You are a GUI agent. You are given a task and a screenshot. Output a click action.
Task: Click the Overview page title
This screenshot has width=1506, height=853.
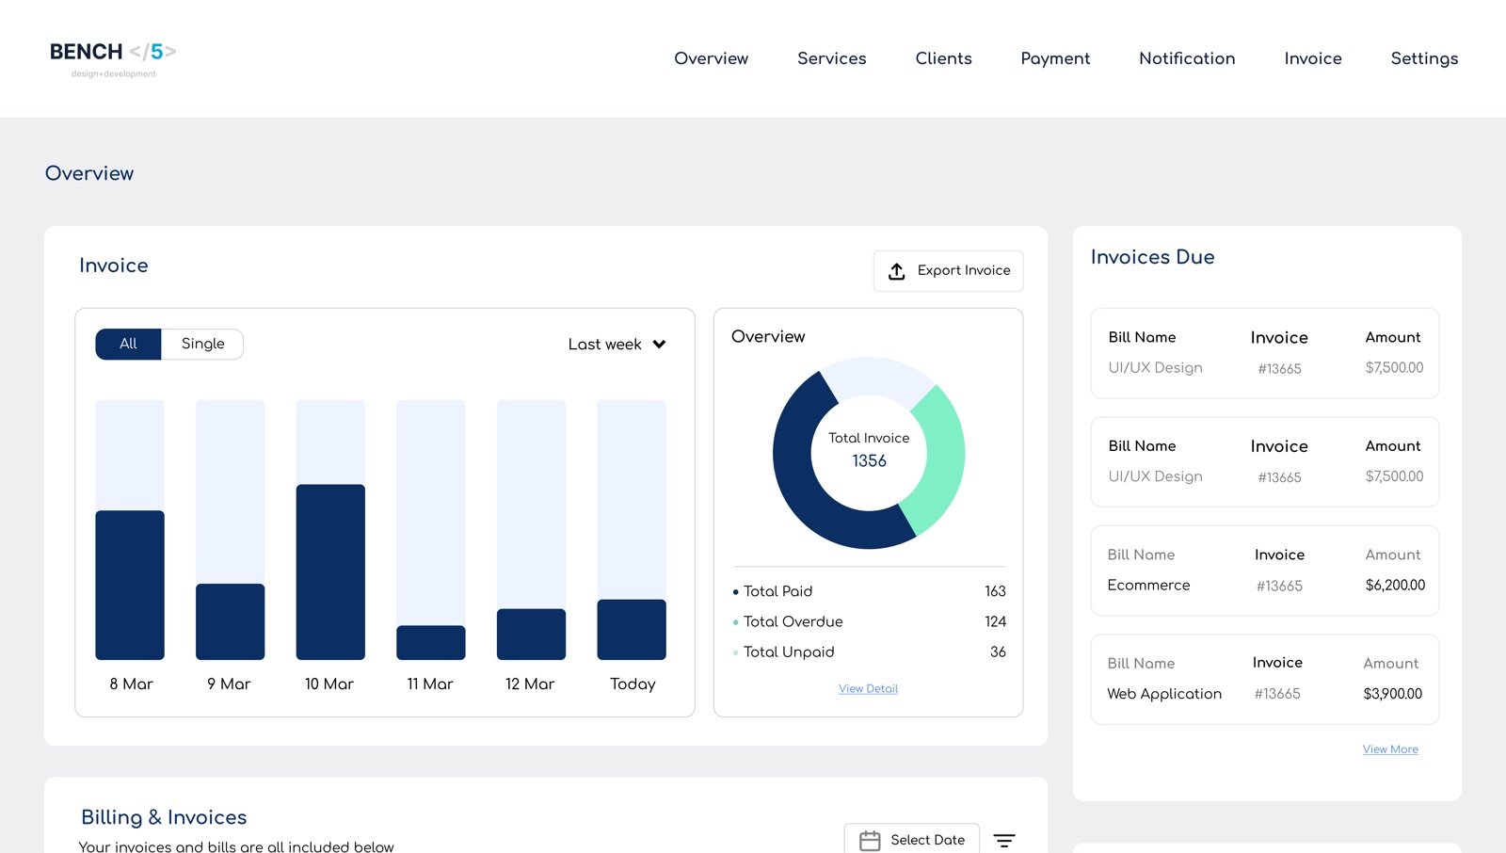point(89,173)
